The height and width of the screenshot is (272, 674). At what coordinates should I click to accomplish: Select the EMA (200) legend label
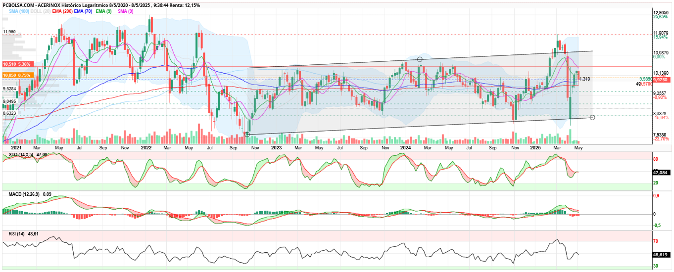tap(61, 10)
